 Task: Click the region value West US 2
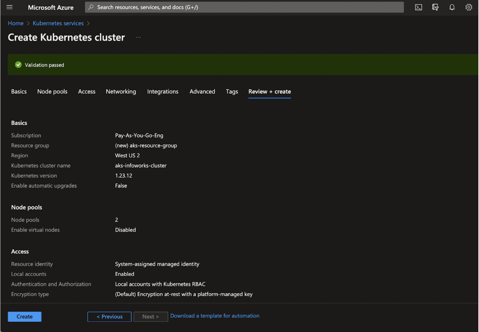[x=127, y=155]
